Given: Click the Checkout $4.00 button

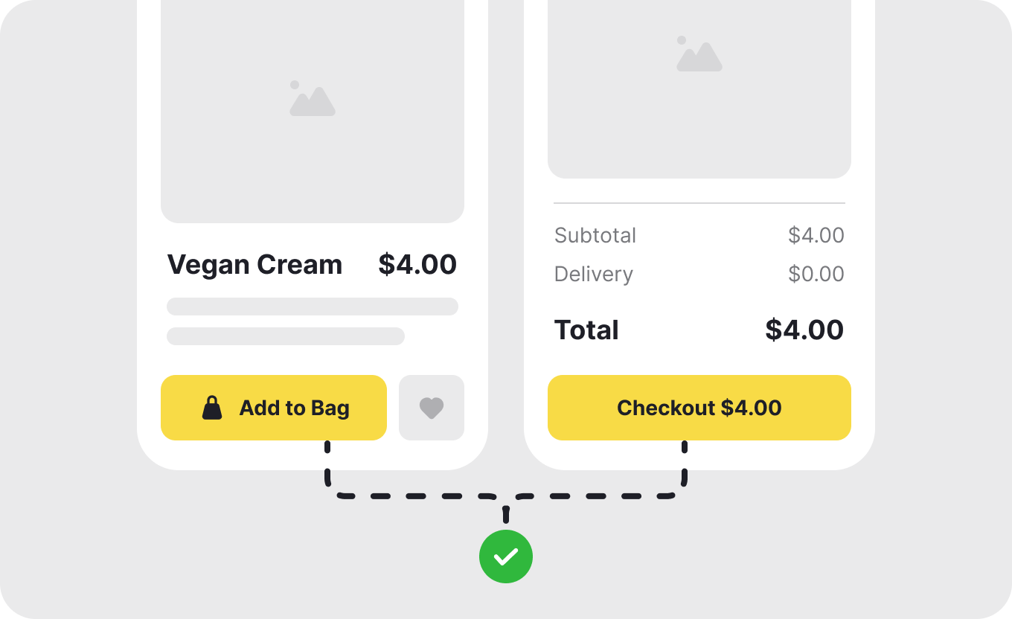Looking at the screenshot, I should pos(699,408).
